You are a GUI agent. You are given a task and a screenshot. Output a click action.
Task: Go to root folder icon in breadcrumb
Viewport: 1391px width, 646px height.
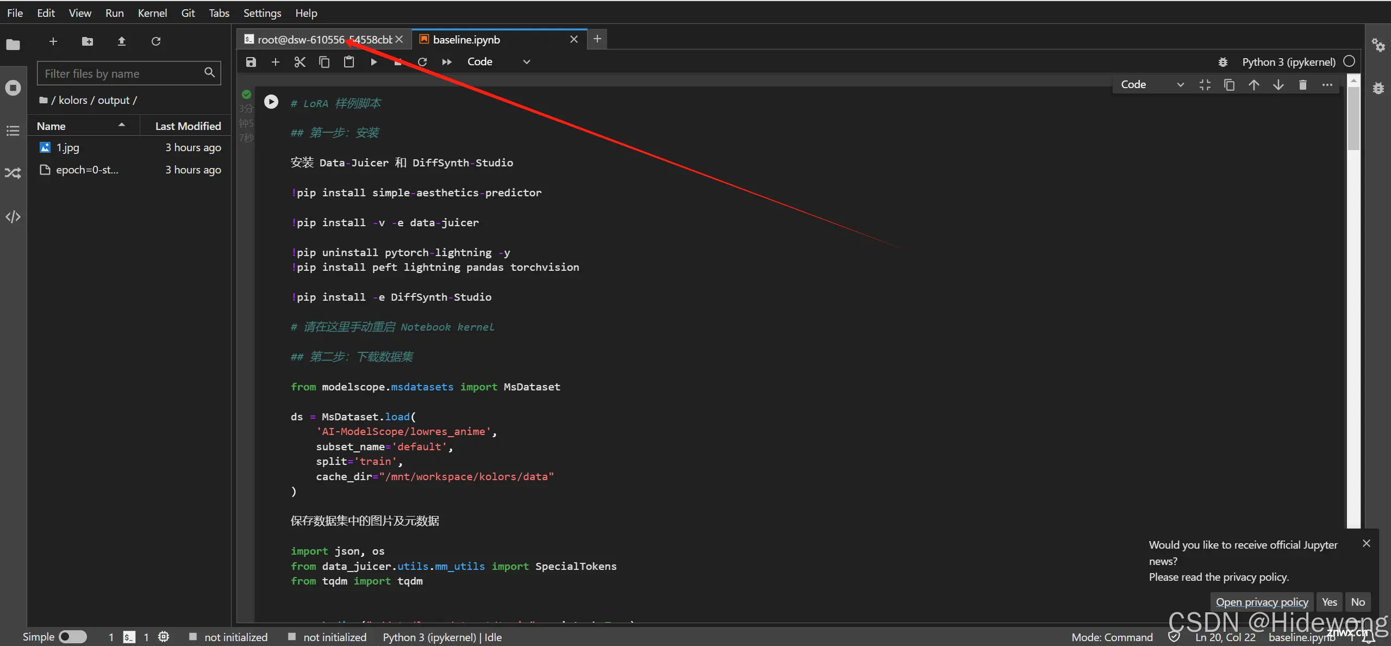pos(43,100)
